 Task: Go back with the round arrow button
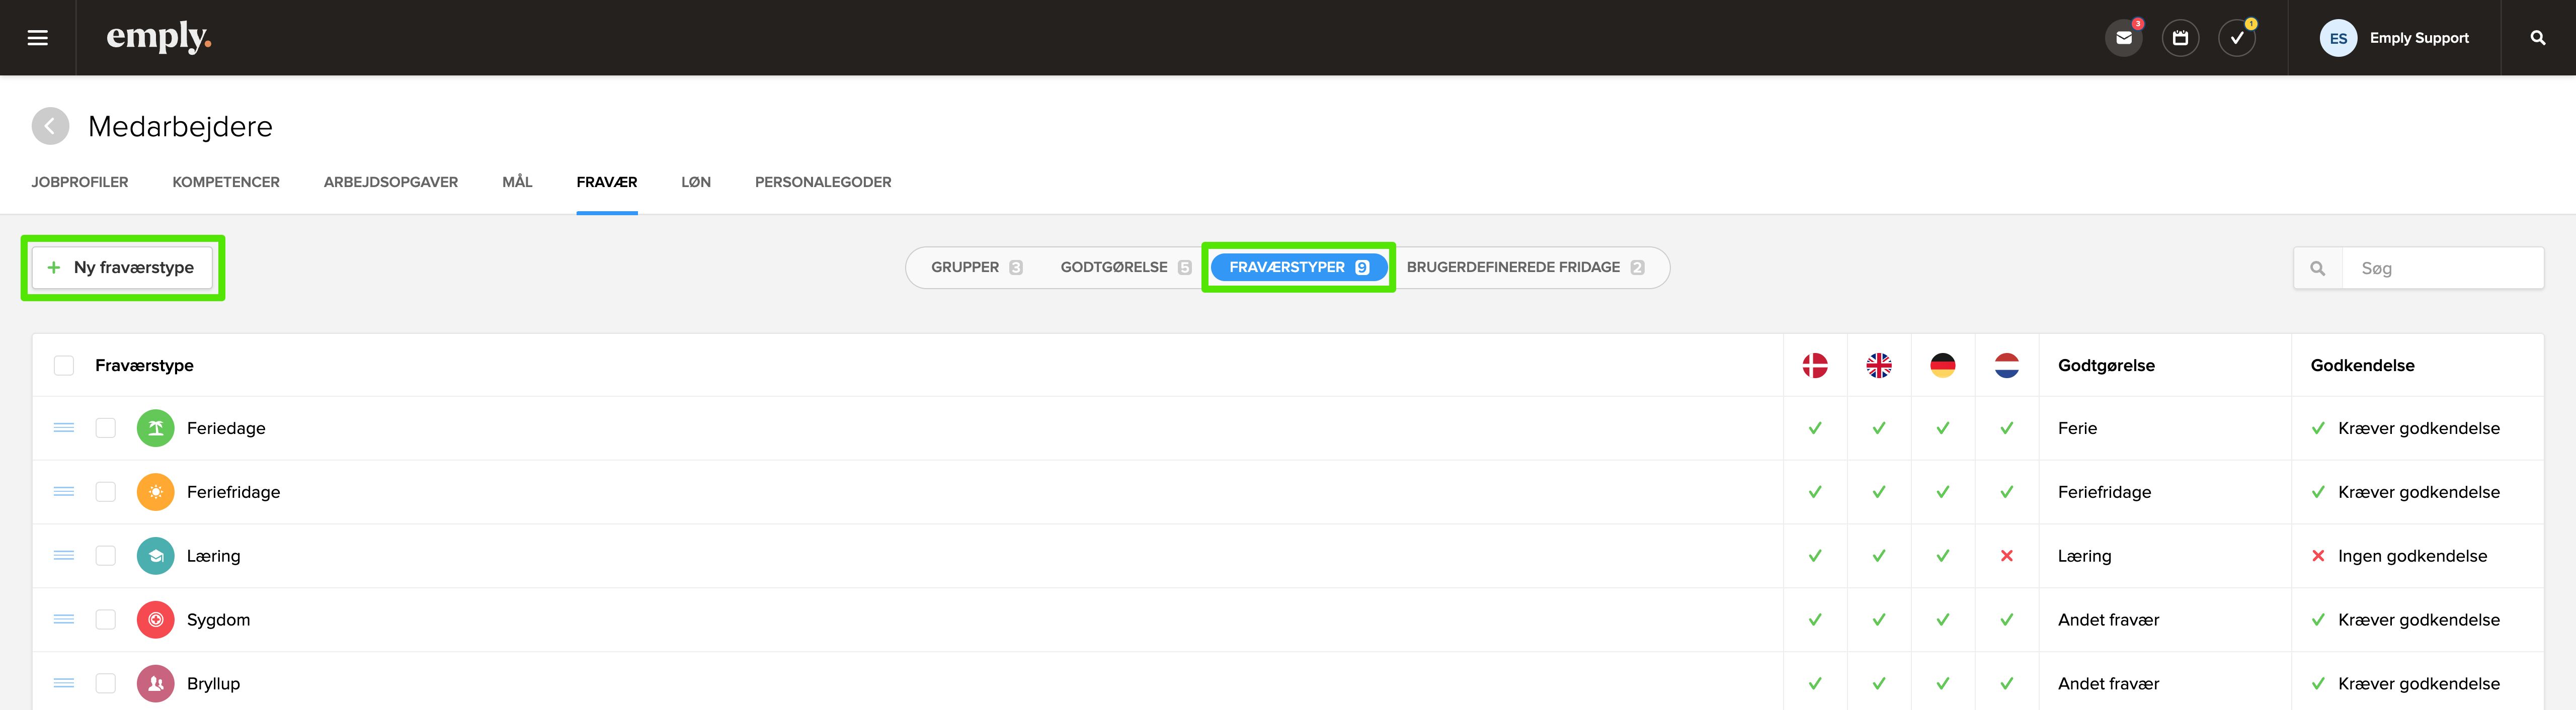coord(50,126)
